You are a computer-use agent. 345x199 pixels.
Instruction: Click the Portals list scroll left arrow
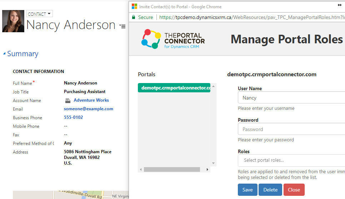click(x=141, y=169)
